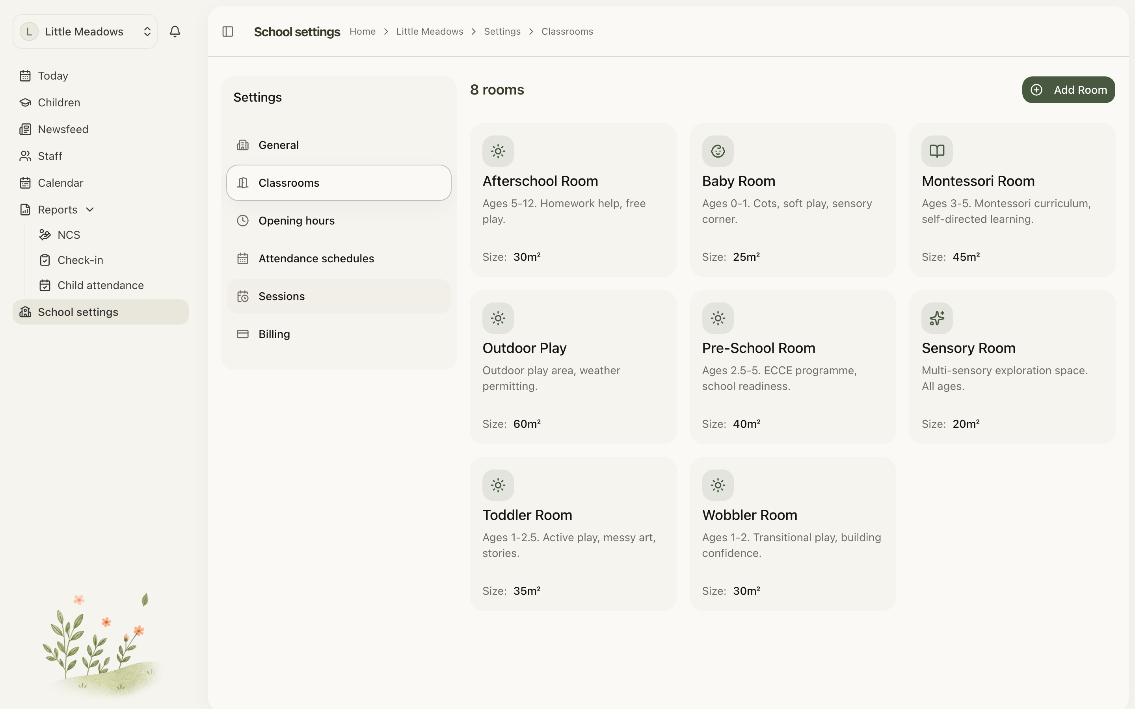Click the Billing card icon
Viewport: 1135px width, 709px height.
click(x=242, y=334)
